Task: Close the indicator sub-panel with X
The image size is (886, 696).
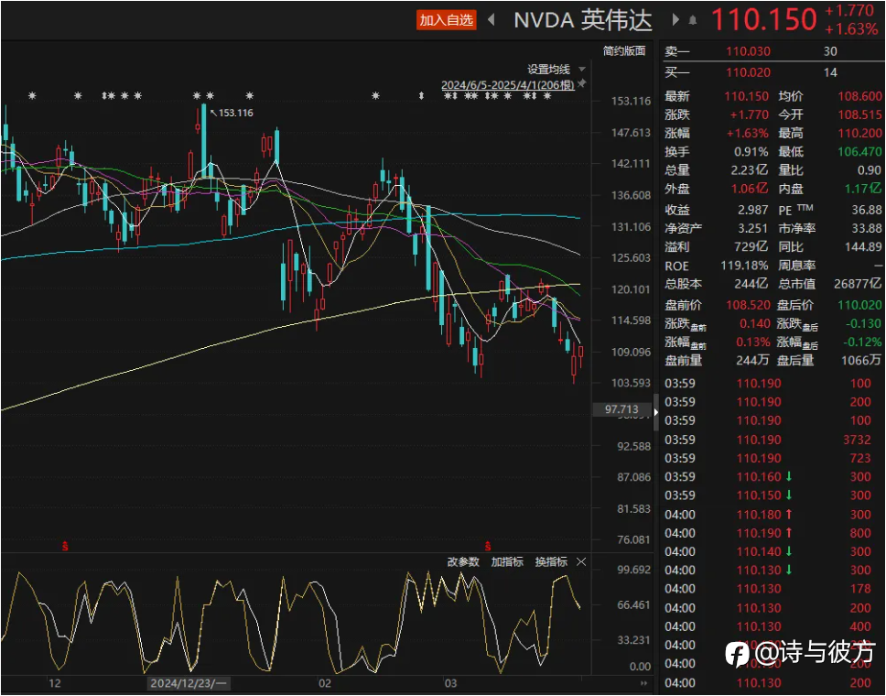Action: pyautogui.click(x=581, y=561)
